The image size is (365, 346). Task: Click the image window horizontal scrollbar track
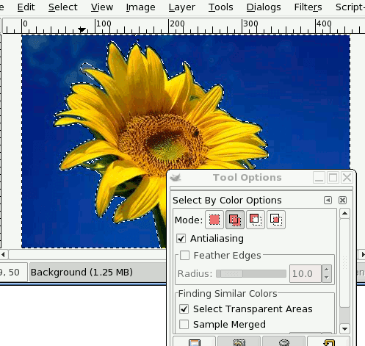87,255
